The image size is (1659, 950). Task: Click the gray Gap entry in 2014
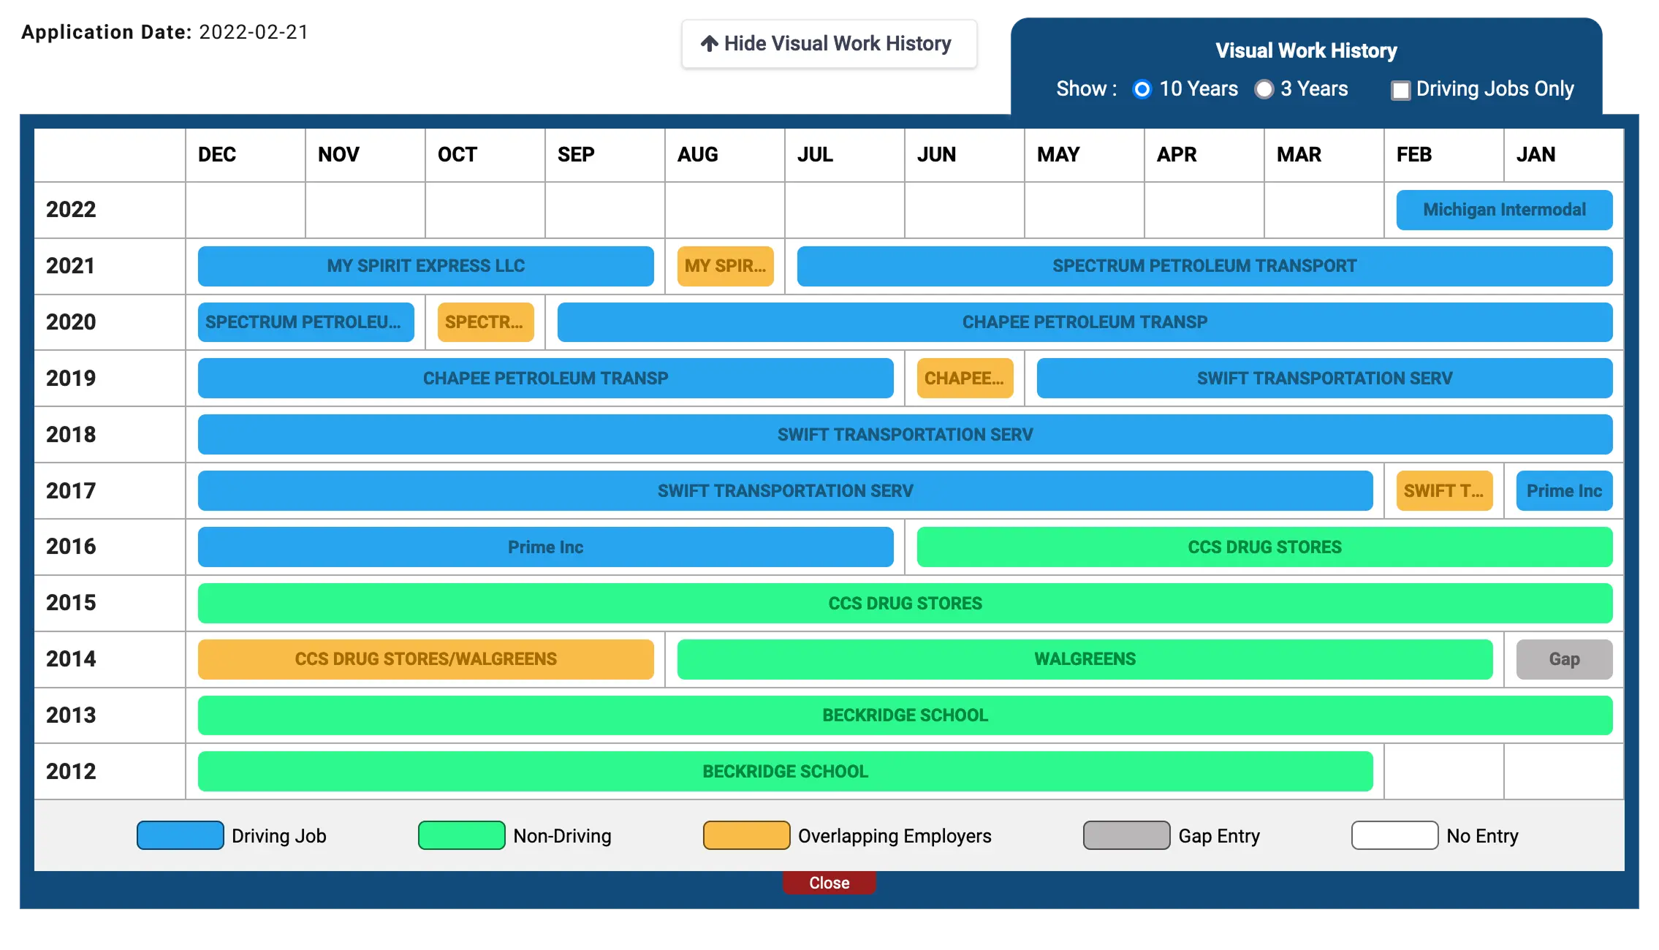(x=1564, y=659)
